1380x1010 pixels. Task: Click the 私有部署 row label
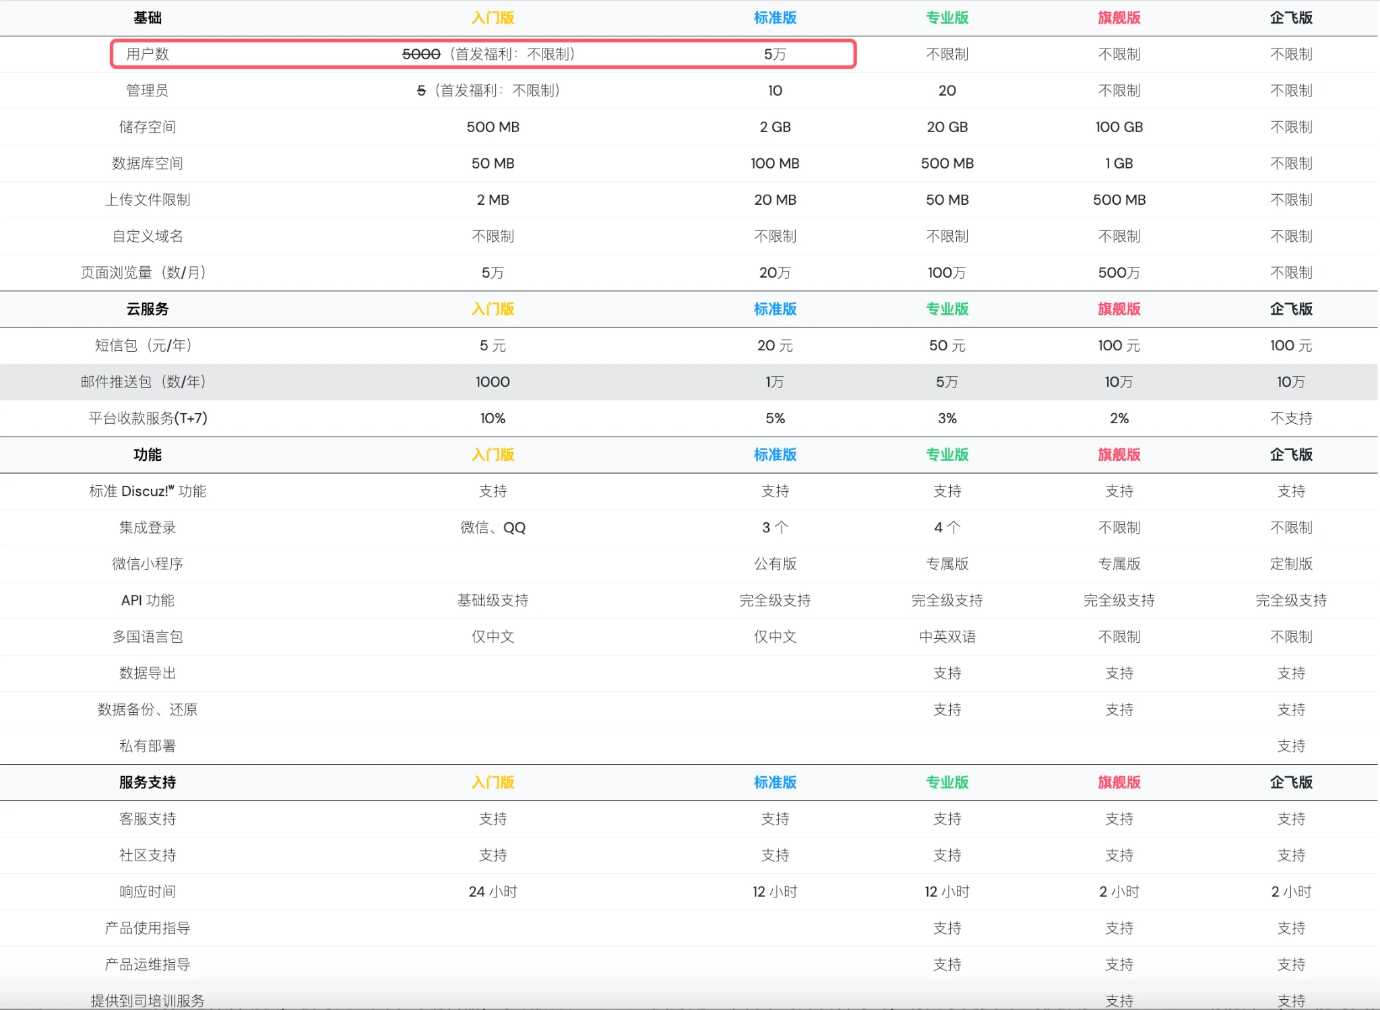148,746
